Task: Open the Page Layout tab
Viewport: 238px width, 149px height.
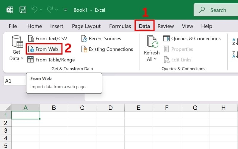Action: pos(86,26)
